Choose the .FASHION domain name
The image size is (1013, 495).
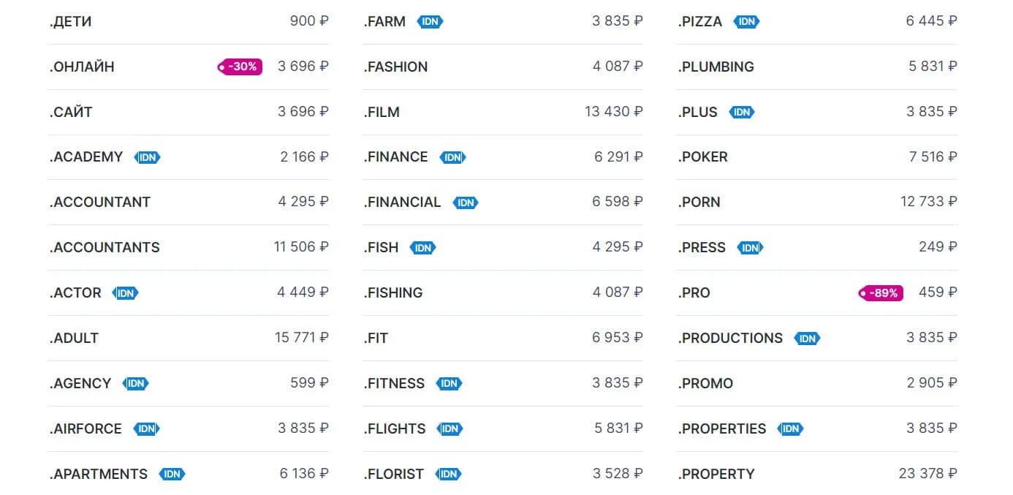[395, 67]
